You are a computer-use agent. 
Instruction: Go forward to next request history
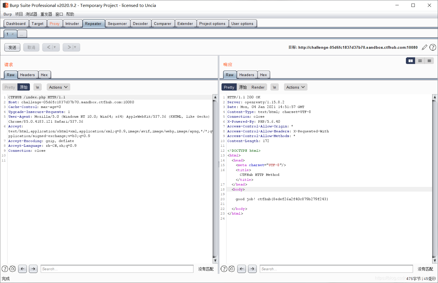click(x=69, y=47)
